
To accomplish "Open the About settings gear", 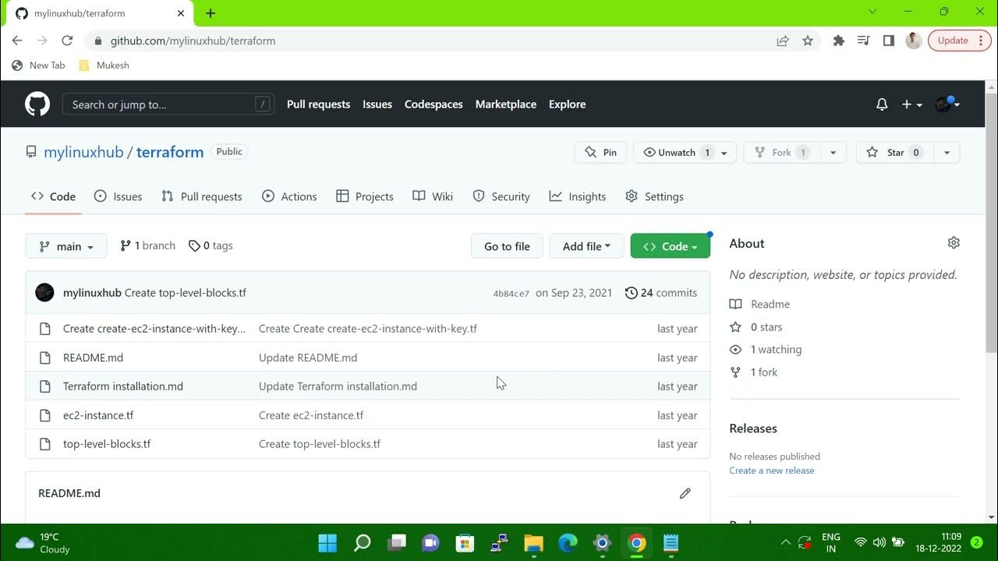I will point(954,243).
